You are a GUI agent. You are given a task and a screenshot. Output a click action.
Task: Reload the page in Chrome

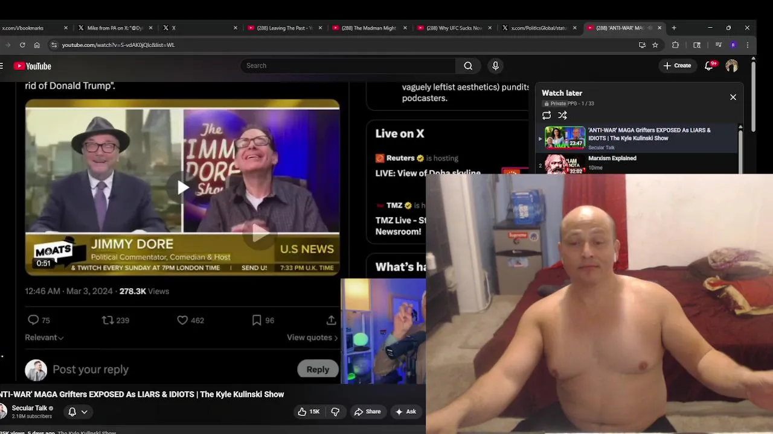(x=22, y=45)
